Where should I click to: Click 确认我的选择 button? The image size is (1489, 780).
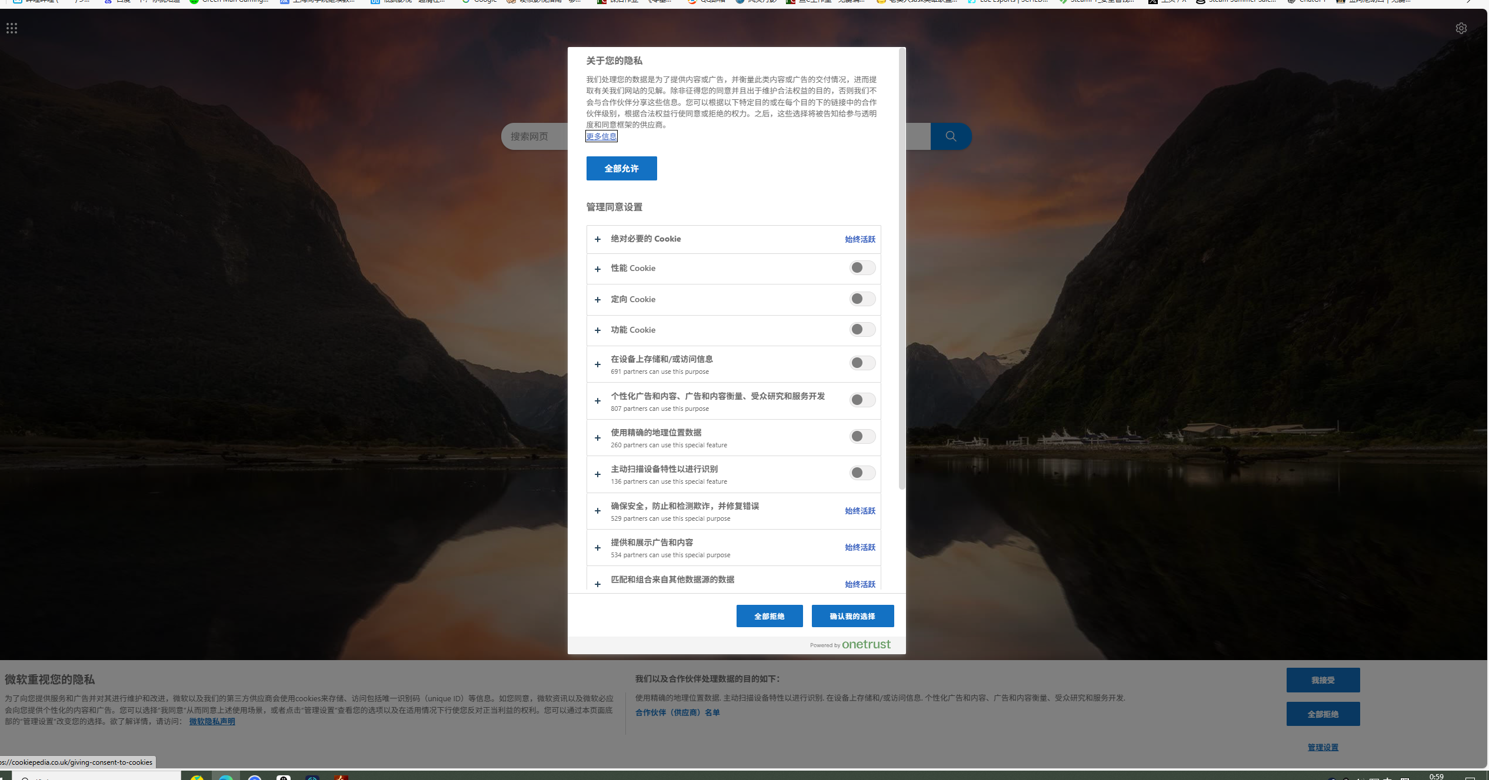[853, 616]
